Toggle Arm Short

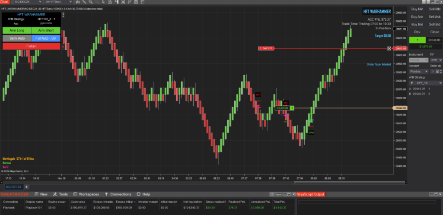tap(46, 30)
